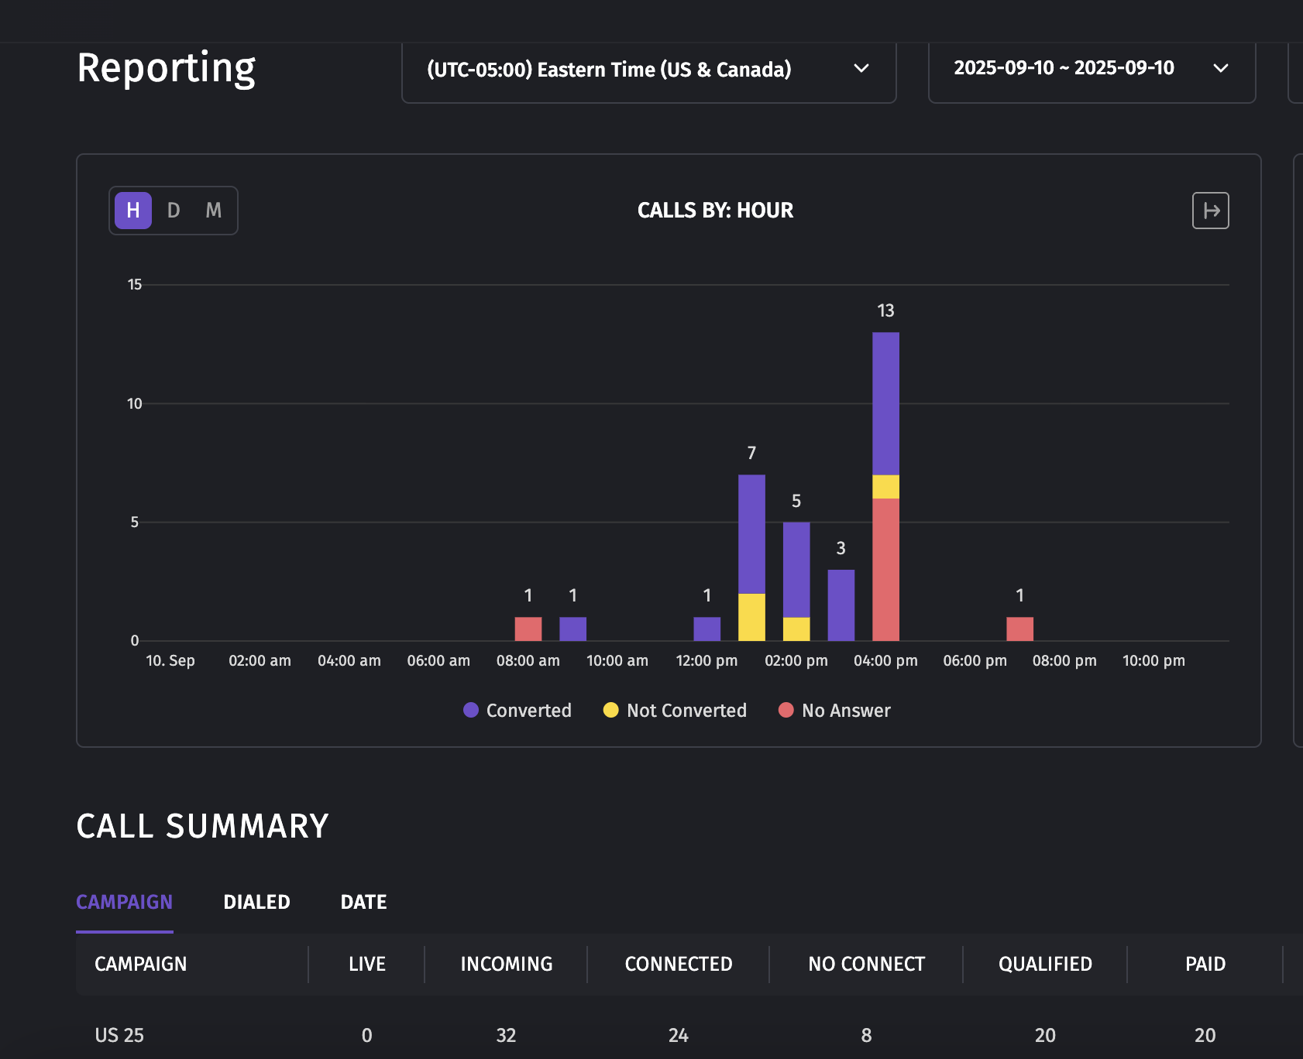Viewport: 1303px width, 1059px height.
Task: Expand the timezone chevron arrow
Action: [x=861, y=69]
